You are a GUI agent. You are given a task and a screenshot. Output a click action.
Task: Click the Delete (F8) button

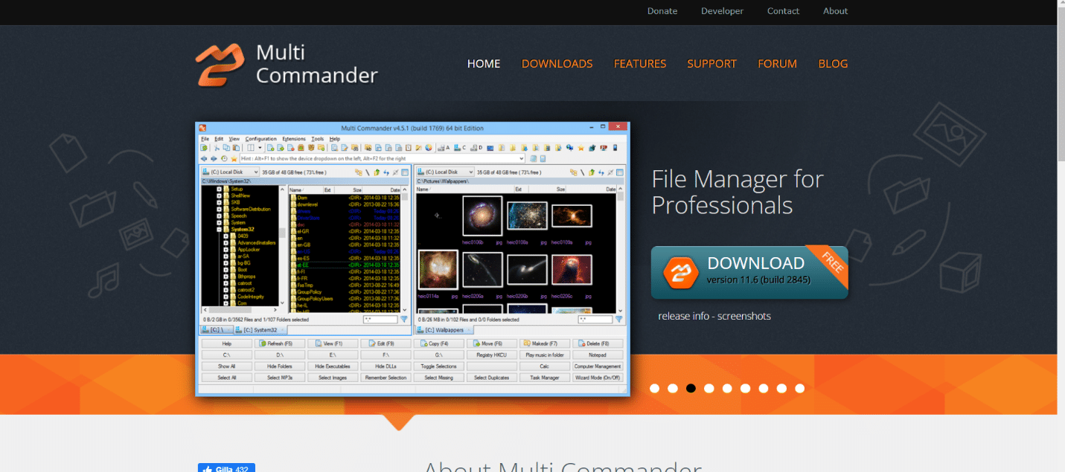pyautogui.click(x=598, y=343)
